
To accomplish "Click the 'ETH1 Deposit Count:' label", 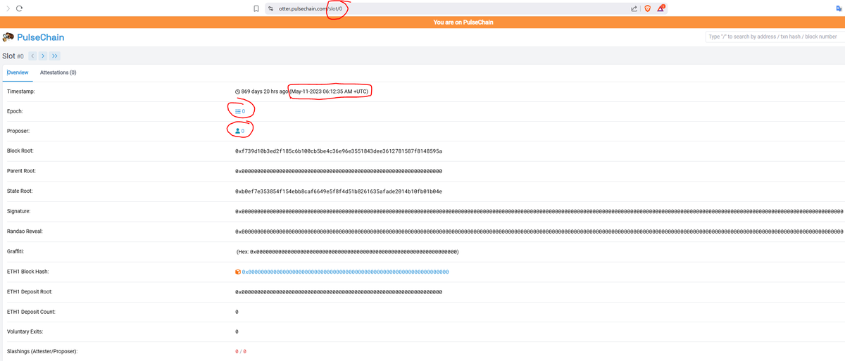I will click(31, 312).
